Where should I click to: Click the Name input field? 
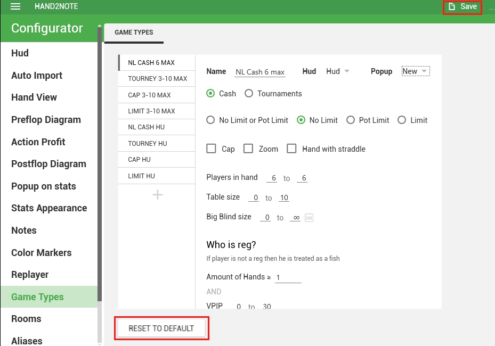pyautogui.click(x=260, y=72)
